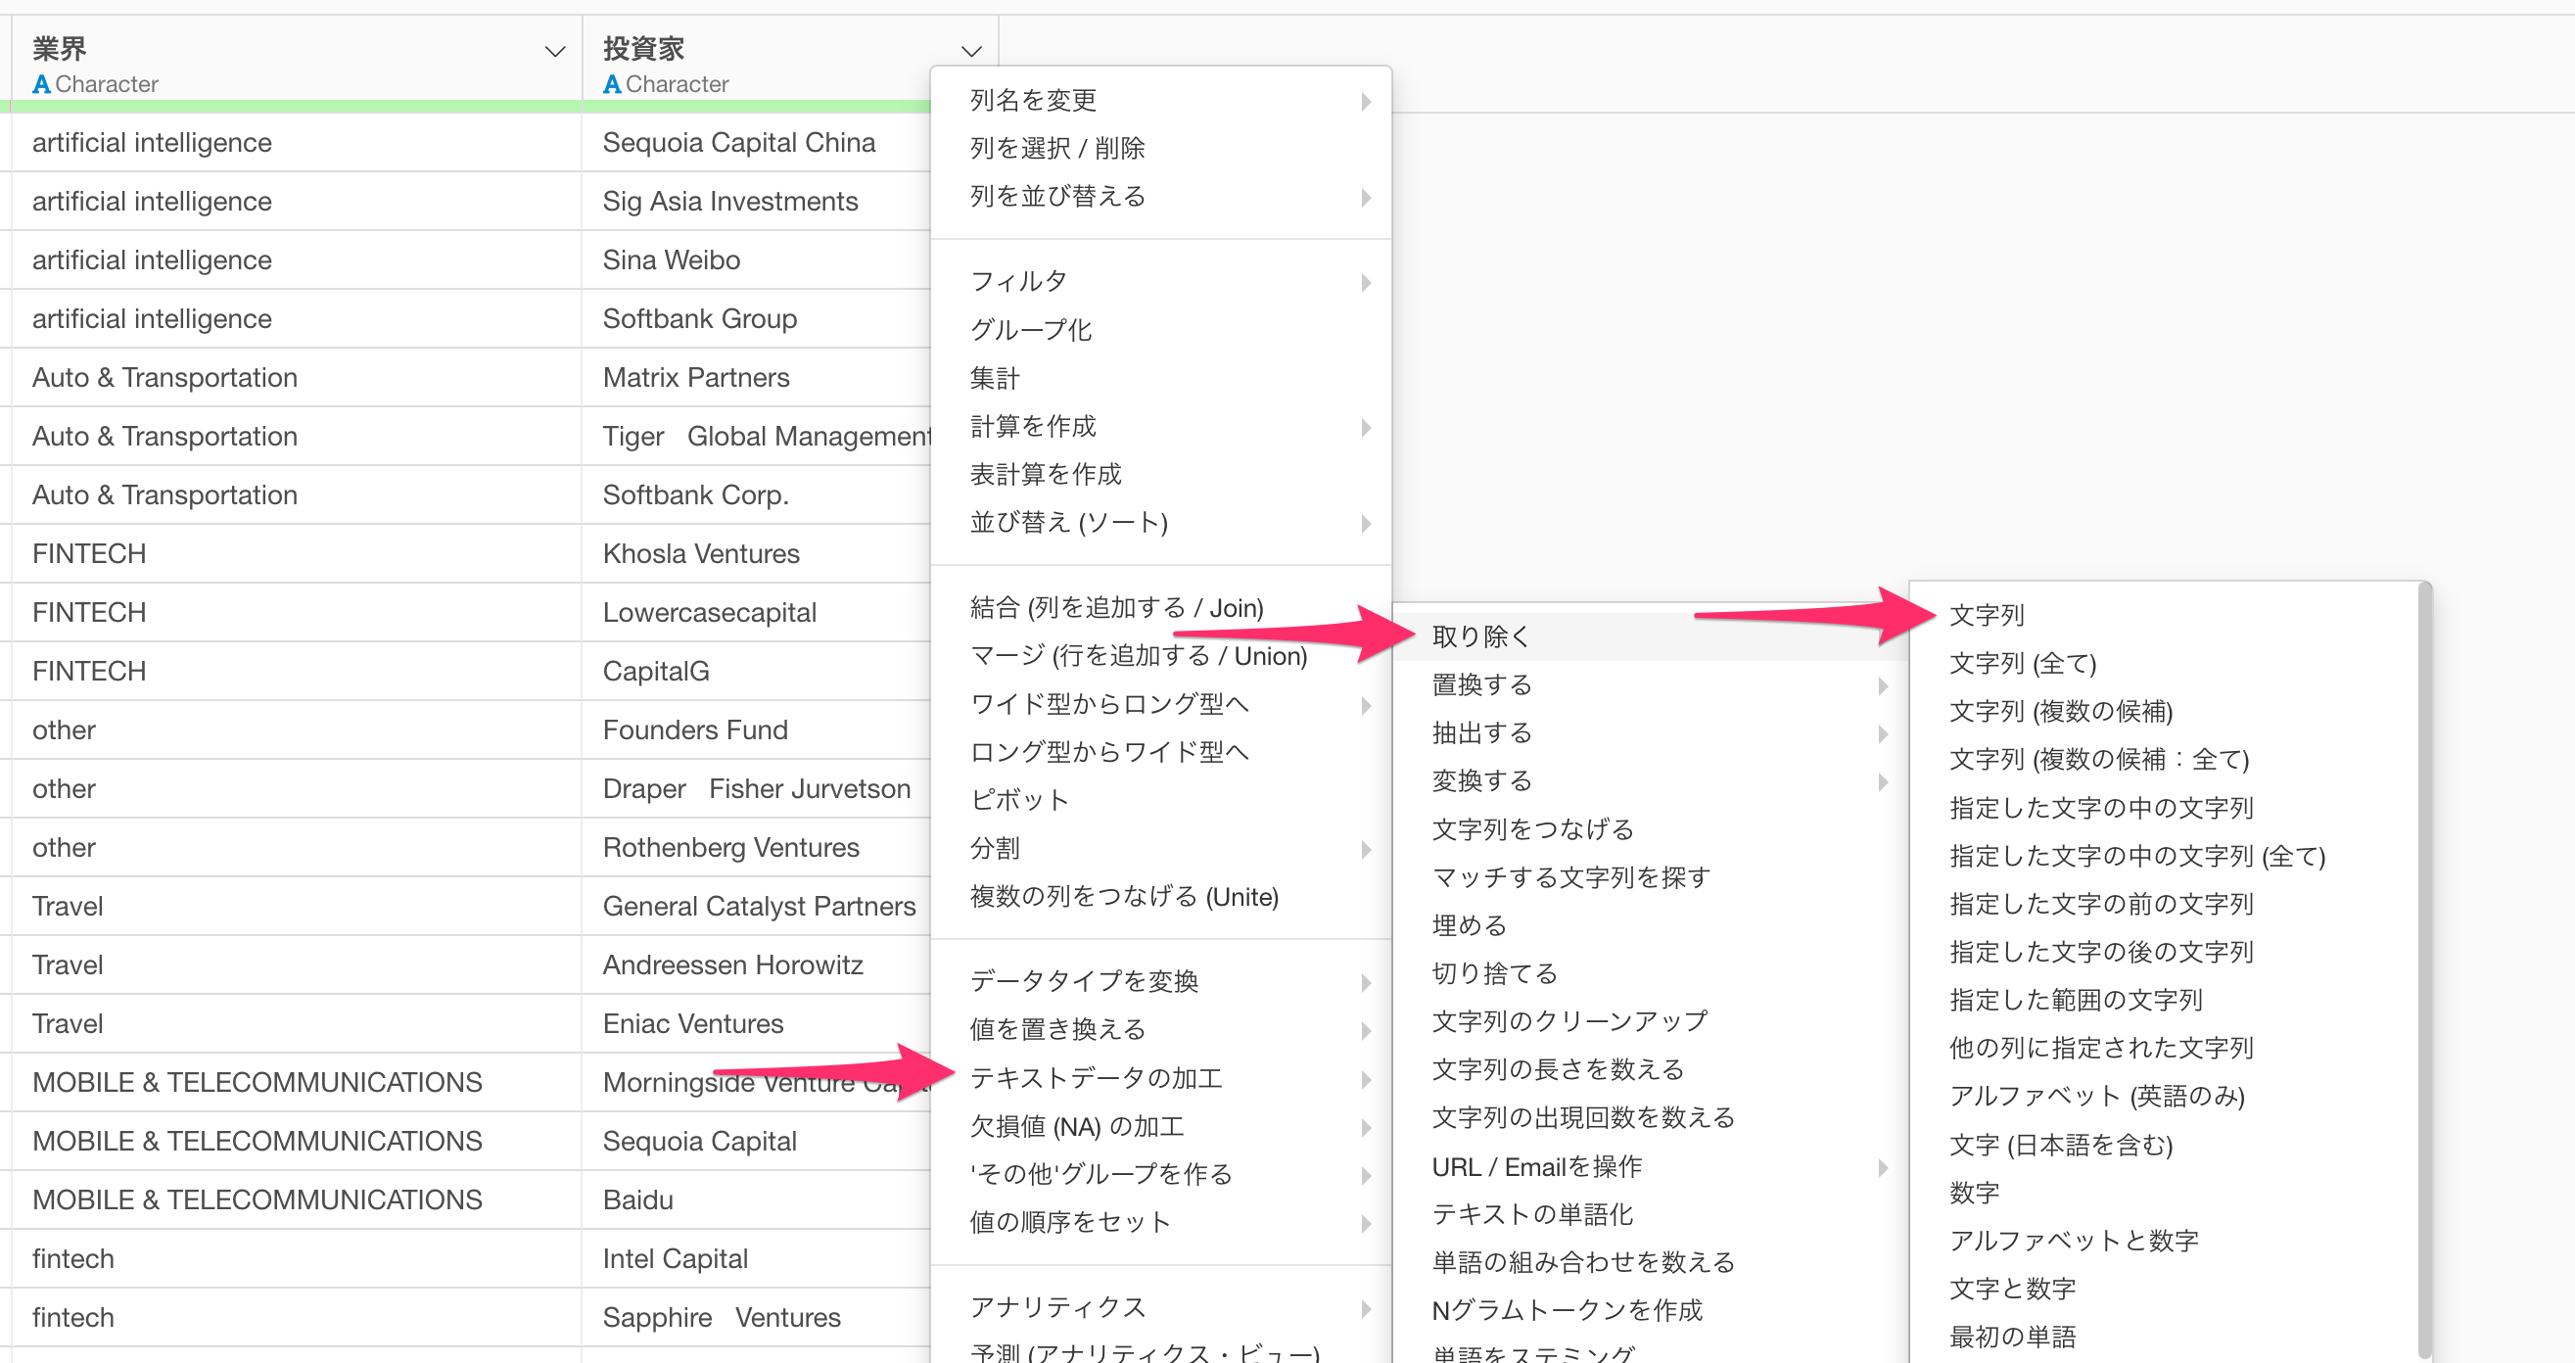Viewport: 2575px width, 1363px height.
Task: Choose 文字列のクリーンアップ
Action: tap(1651, 1021)
